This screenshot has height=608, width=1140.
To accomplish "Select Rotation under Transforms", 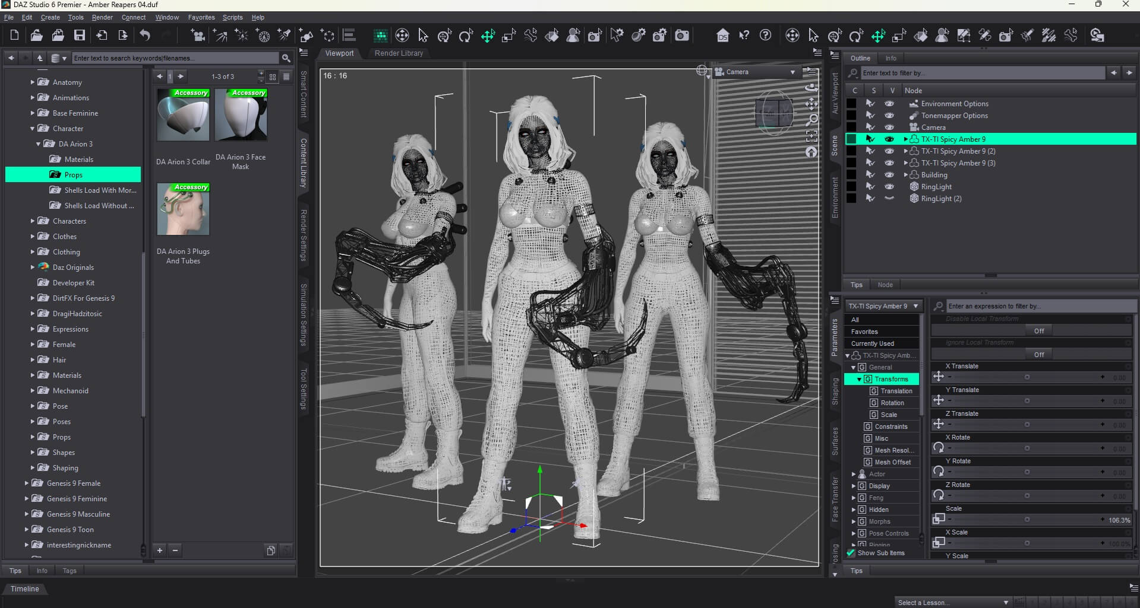I will click(892, 403).
